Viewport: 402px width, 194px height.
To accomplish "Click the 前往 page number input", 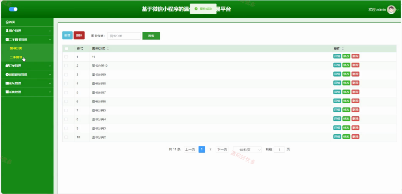I will [x=280, y=150].
